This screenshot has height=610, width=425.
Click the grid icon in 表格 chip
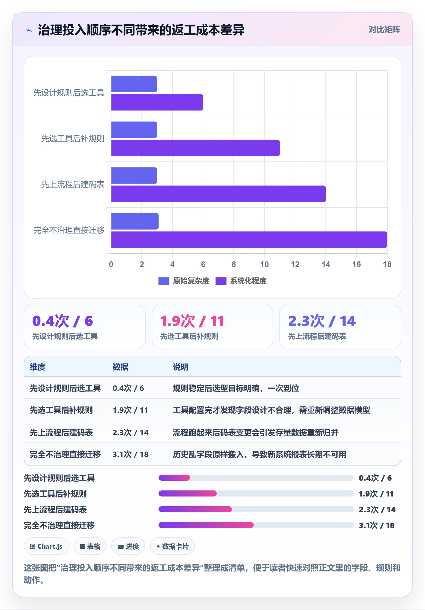point(82,547)
